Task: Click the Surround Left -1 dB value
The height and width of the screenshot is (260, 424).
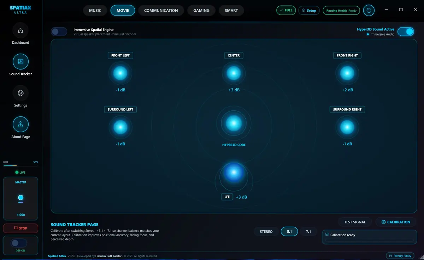Action: coord(120,144)
